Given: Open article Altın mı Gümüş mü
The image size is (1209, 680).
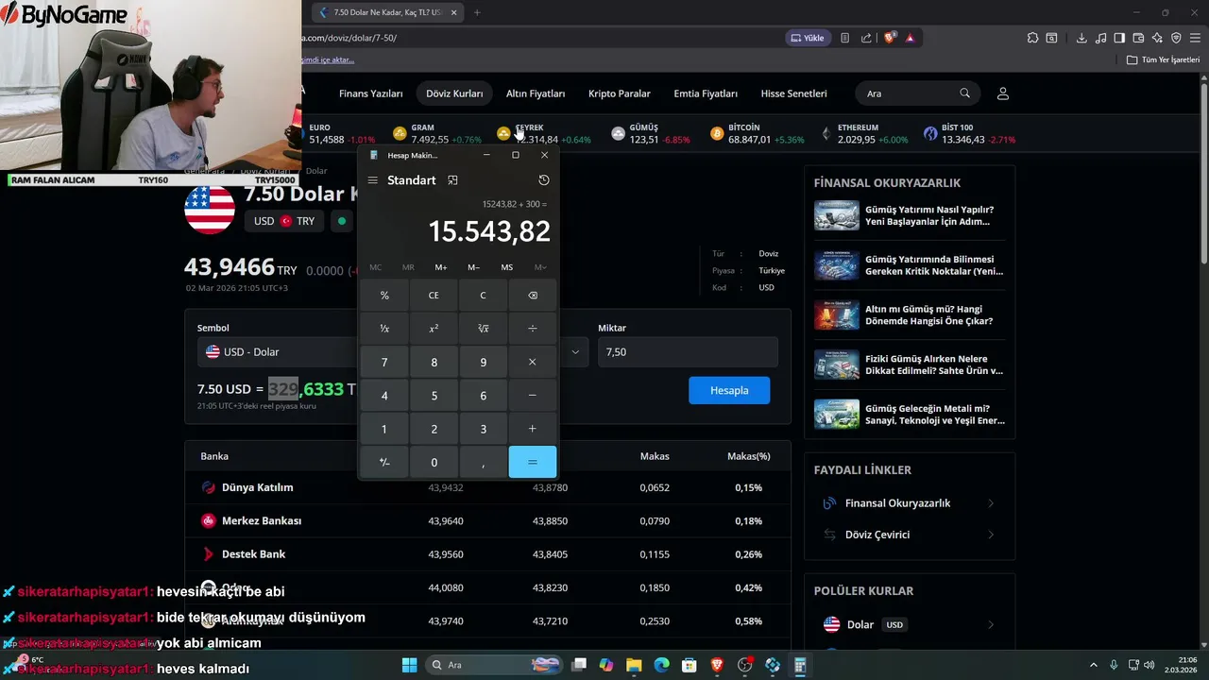Looking at the screenshot, I should point(909,314).
